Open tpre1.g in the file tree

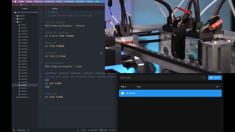point(24,88)
